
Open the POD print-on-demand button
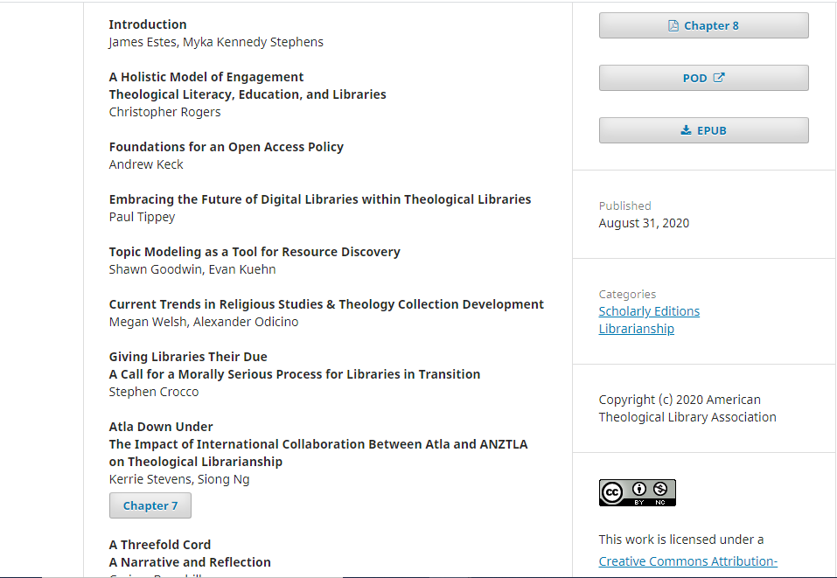click(x=703, y=78)
